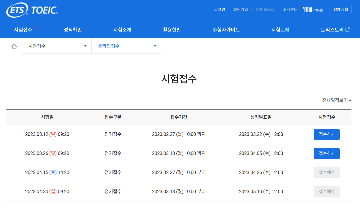
Task: Open the 로그인 link
Action: point(219,9)
